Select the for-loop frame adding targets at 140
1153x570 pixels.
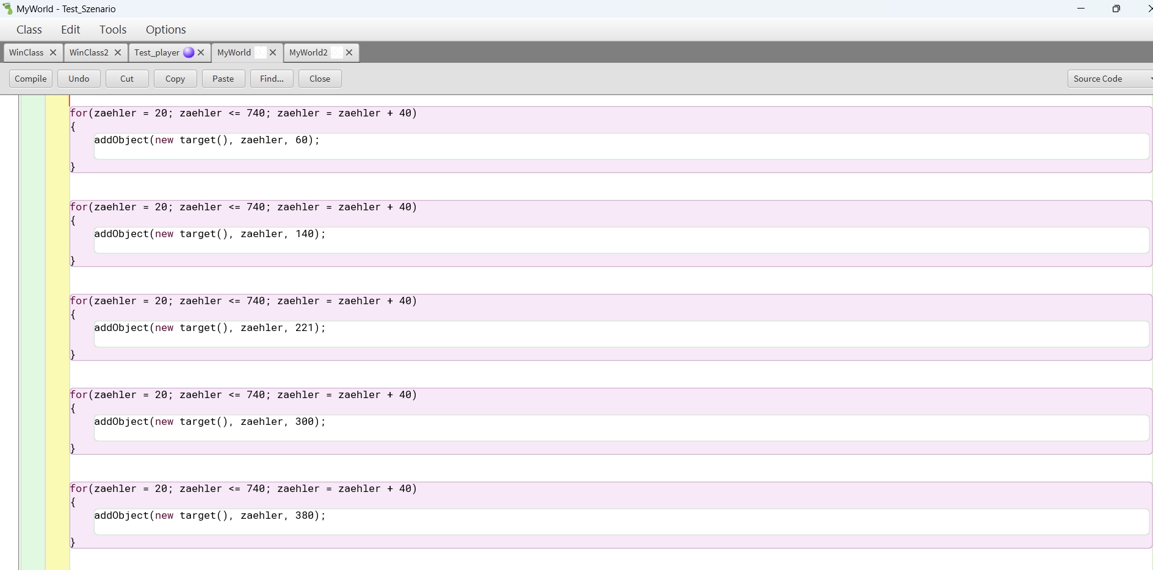coord(242,207)
